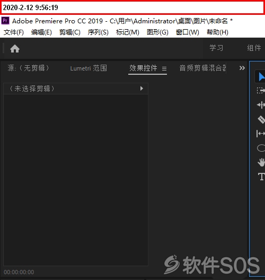The image size is (265, 280).
Task: Switch to the 组件 workspace
Action: point(254,48)
